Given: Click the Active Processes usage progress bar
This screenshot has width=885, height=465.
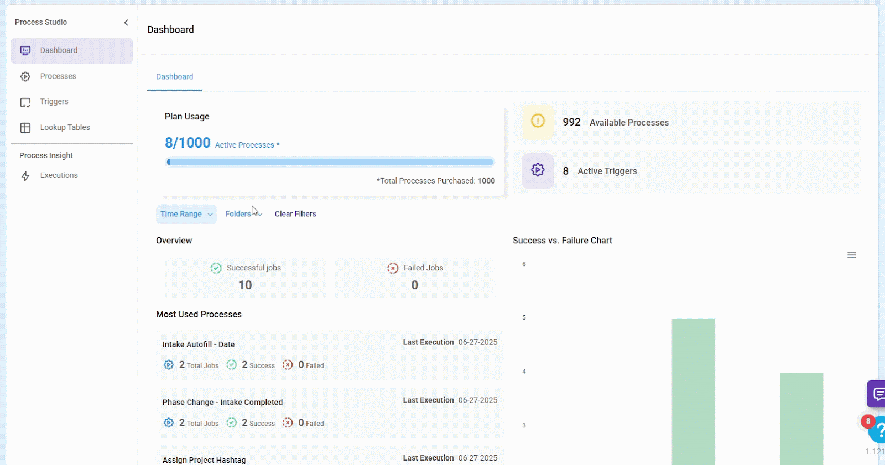Looking at the screenshot, I should coord(330,162).
